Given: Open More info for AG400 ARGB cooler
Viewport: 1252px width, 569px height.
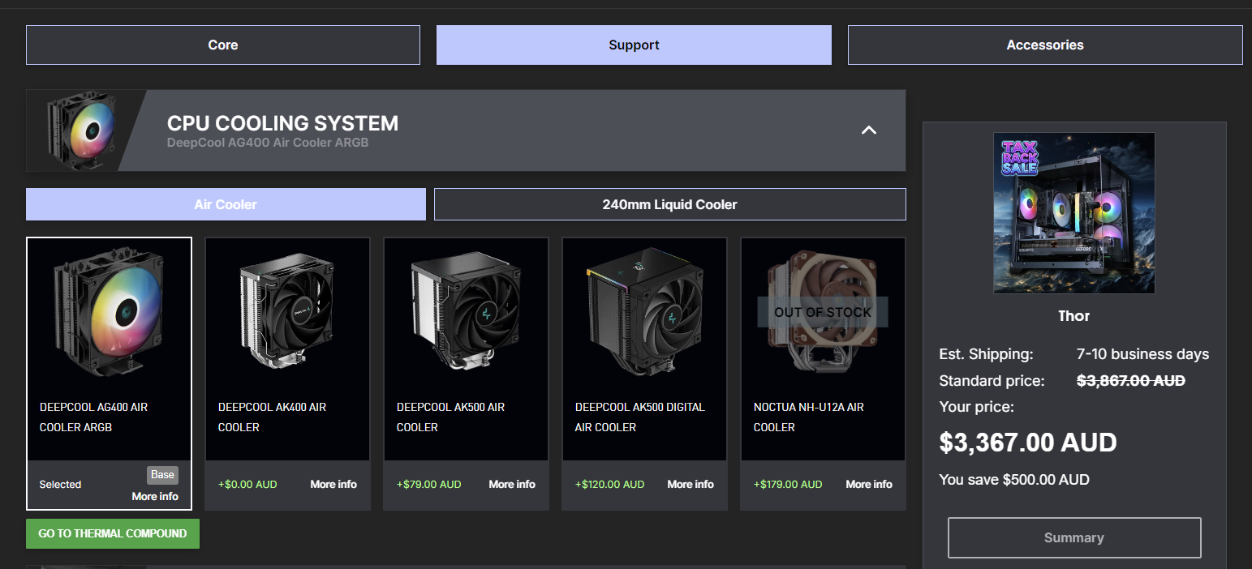Looking at the screenshot, I should pyautogui.click(x=155, y=496).
